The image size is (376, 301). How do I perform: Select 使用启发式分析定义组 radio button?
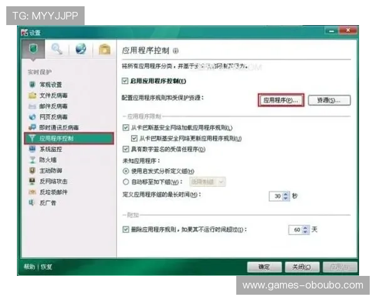tap(126, 171)
